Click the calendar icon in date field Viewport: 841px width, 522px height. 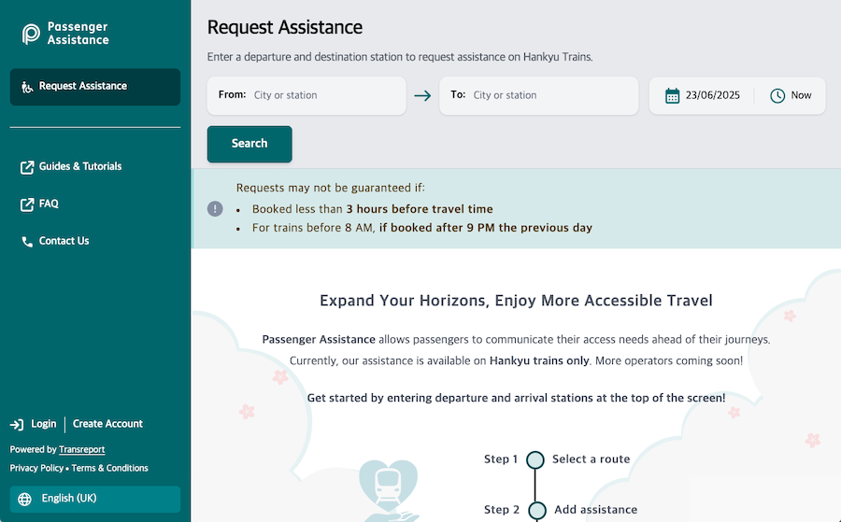pos(672,95)
